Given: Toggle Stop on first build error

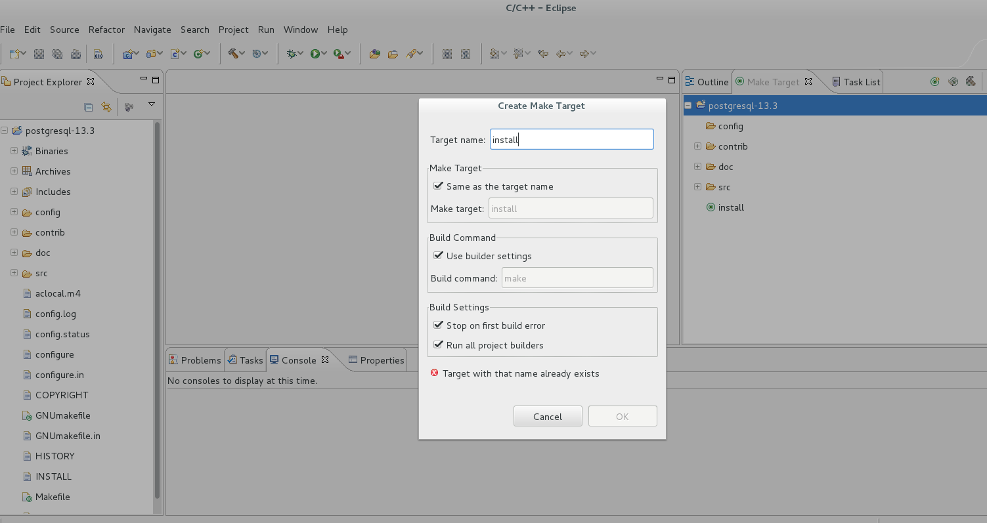Looking at the screenshot, I should (x=439, y=325).
